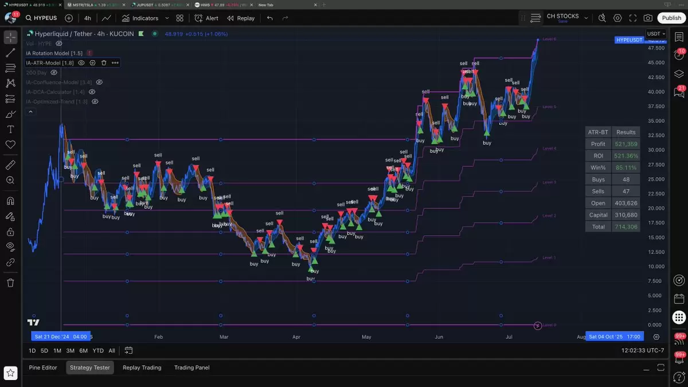Open the watchlist panel
This screenshot has height=387, width=688.
[x=679, y=38]
